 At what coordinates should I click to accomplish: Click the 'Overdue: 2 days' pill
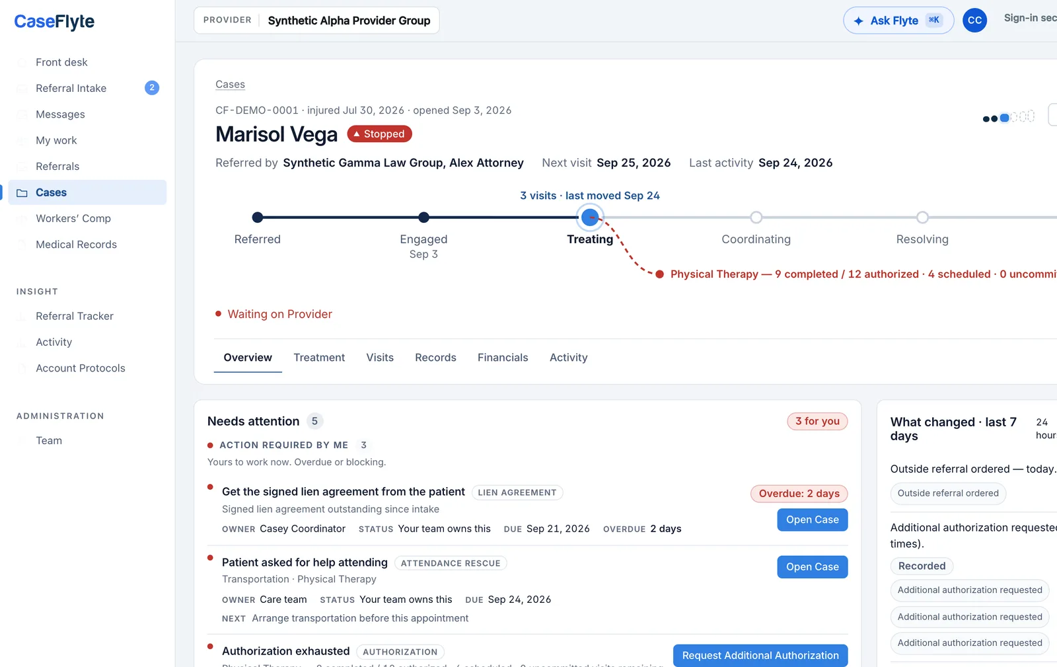coord(799,494)
